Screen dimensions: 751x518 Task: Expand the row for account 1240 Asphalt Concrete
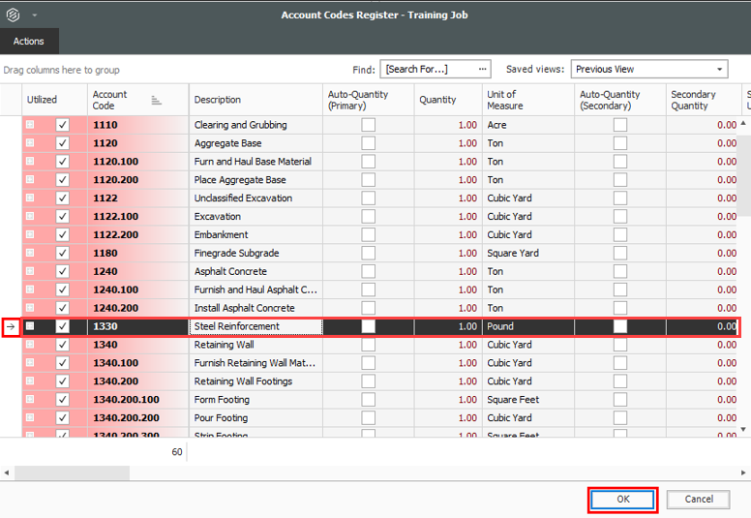tap(30, 272)
